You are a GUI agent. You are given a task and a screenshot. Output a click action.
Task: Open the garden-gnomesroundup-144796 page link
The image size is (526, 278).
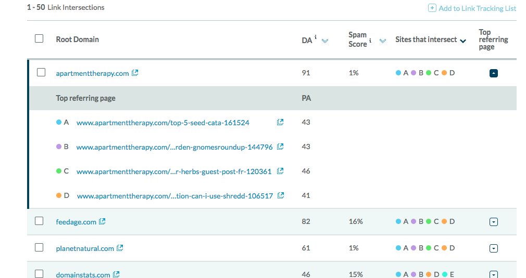click(x=174, y=147)
